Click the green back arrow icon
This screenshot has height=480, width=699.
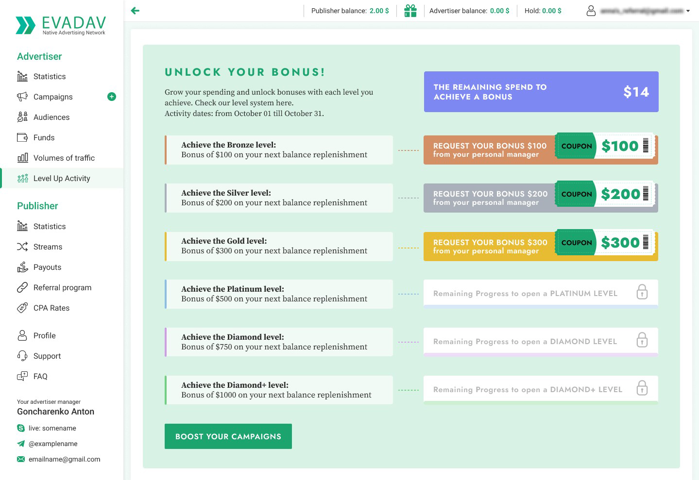136,11
